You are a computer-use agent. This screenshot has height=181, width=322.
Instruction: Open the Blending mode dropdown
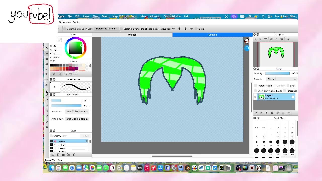(281, 79)
